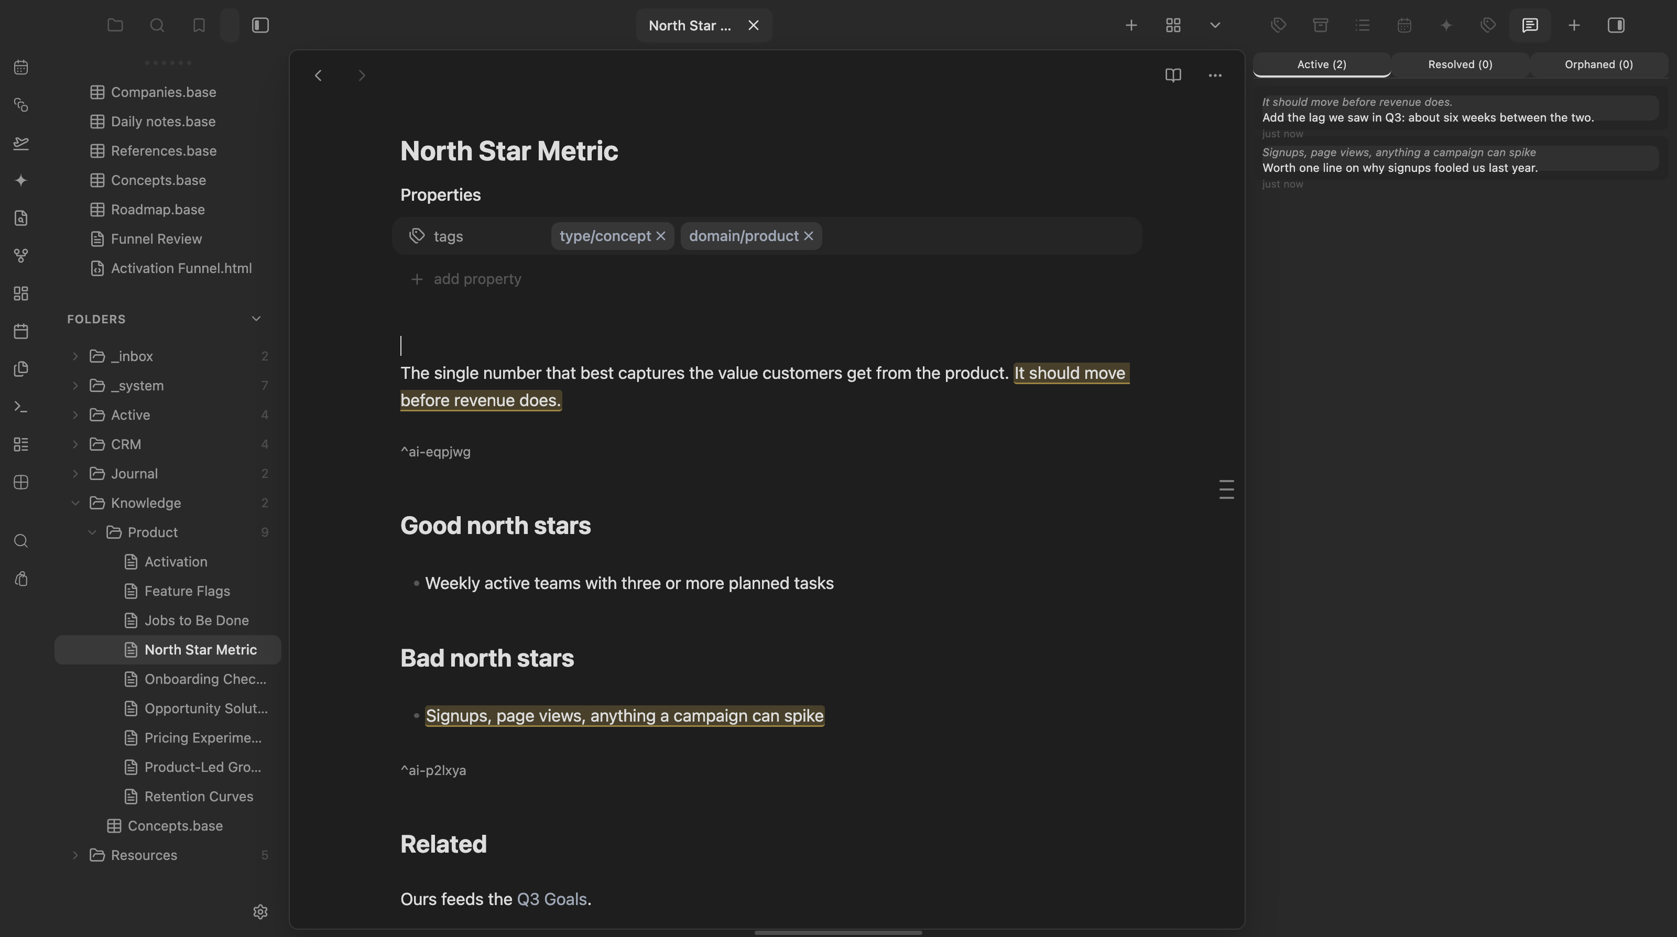Open Activation Funnel.html file
The width and height of the screenshot is (1677, 937).
(x=168, y=268)
